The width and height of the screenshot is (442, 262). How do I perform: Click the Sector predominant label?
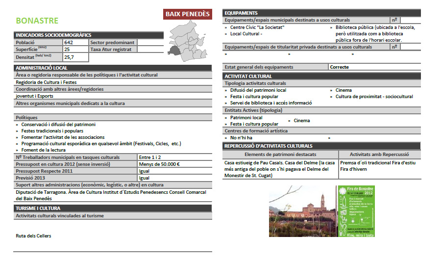tap(112, 42)
